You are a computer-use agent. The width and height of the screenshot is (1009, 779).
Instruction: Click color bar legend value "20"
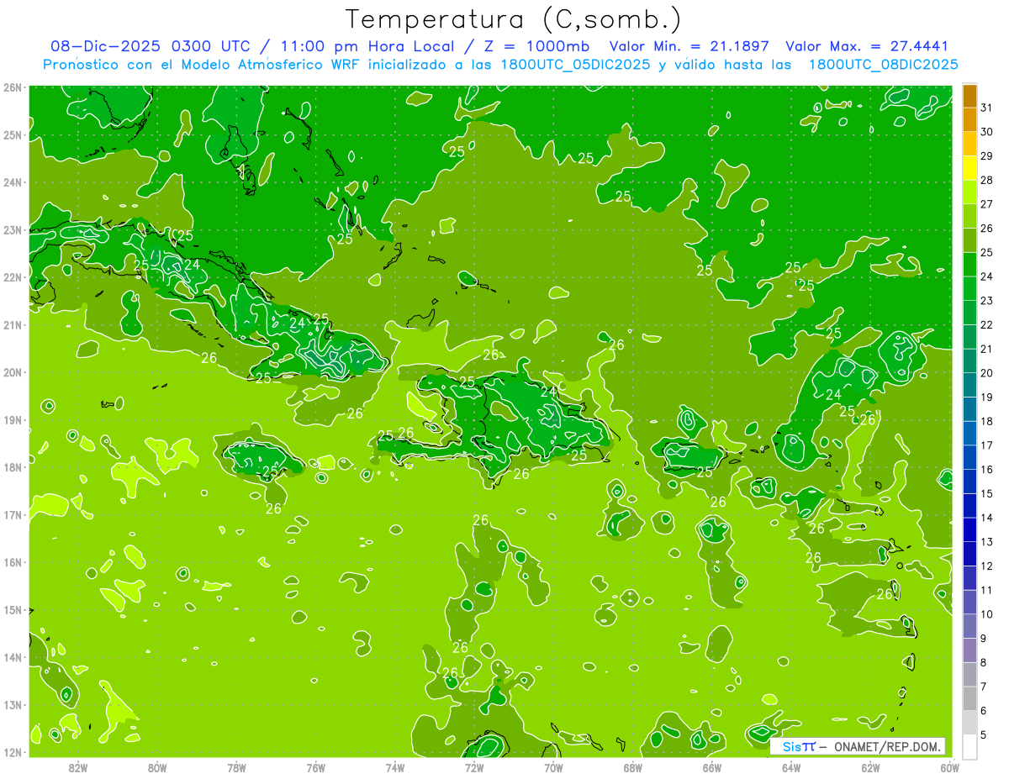pos(987,373)
